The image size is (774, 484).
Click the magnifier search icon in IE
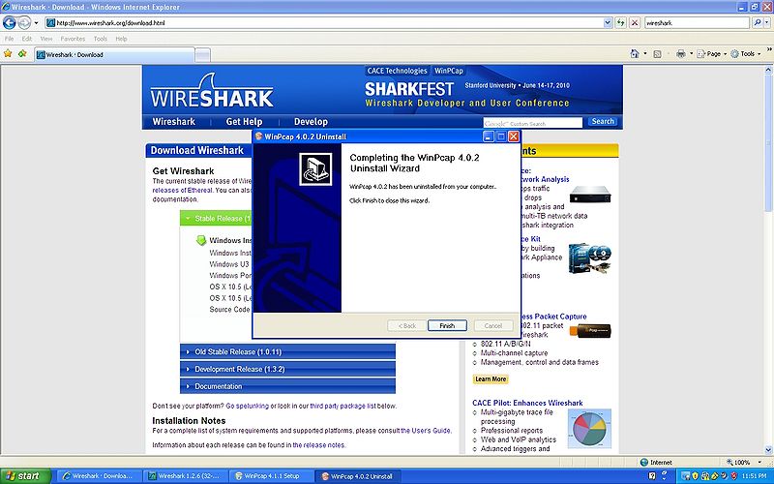(757, 22)
